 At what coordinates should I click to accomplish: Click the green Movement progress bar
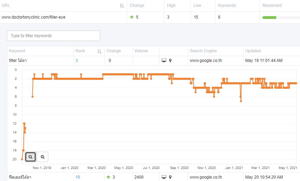pos(269,18)
